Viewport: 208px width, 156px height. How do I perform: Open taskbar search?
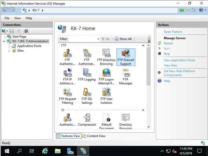pos(19,151)
